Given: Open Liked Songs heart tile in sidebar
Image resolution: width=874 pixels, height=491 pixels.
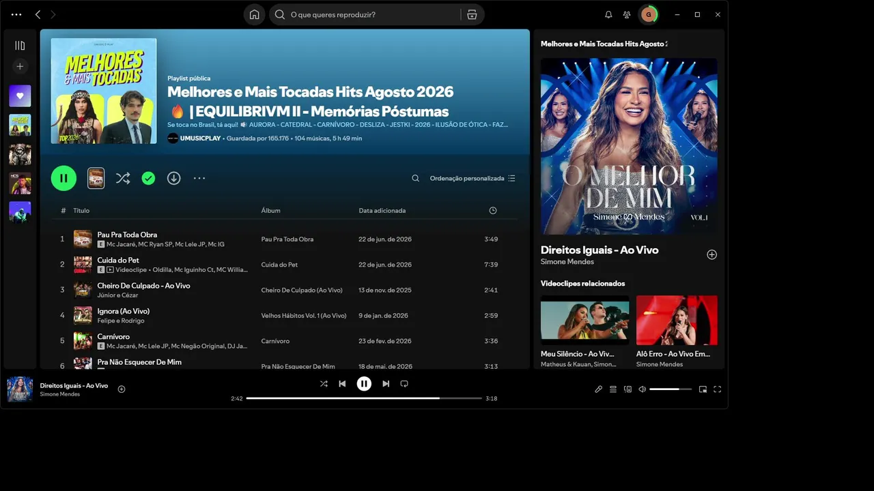Looking at the screenshot, I should pyautogui.click(x=20, y=96).
